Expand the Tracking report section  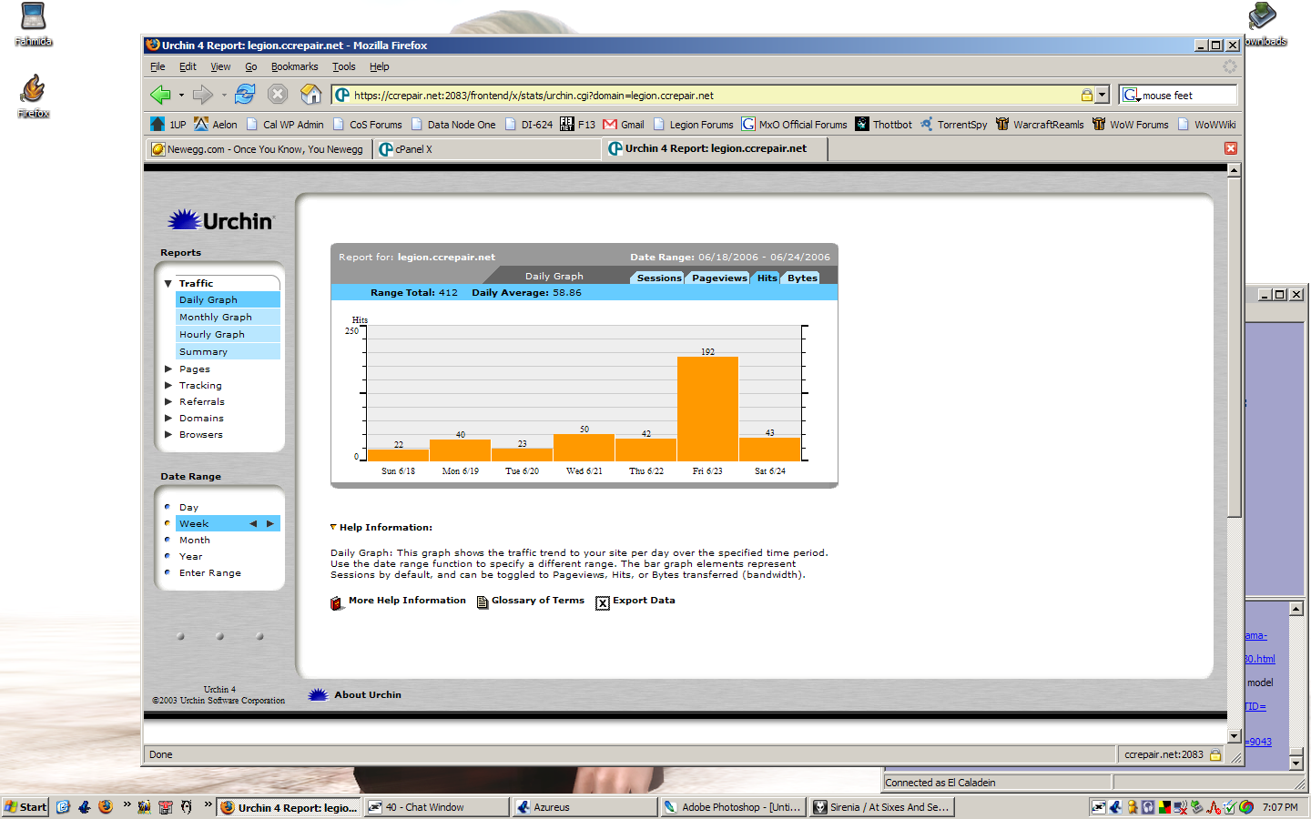point(168,386)
